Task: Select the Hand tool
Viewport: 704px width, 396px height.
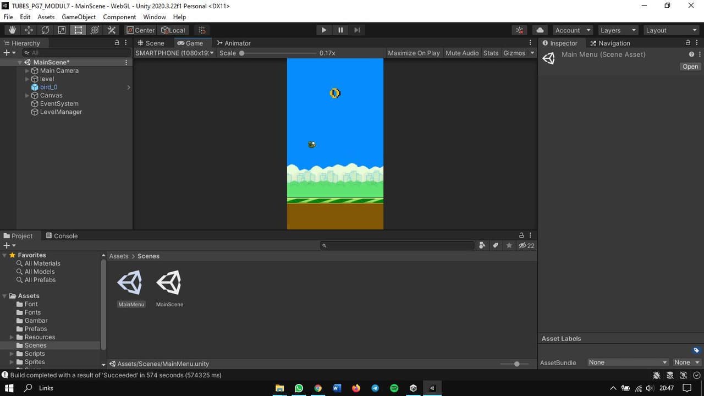Action: pos(12,30)
